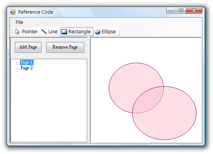Select Page 1 in the tree

click(x=27, y=62)
